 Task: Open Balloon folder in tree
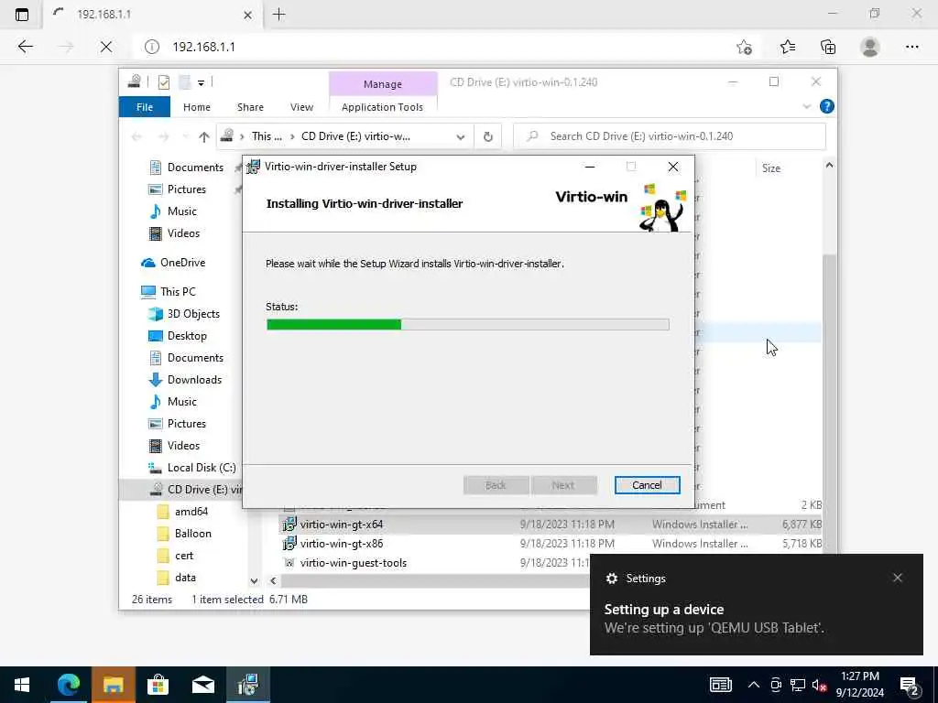click(192, 534)
